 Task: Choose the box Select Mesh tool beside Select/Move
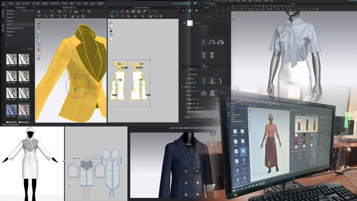(x=52, y=11)
